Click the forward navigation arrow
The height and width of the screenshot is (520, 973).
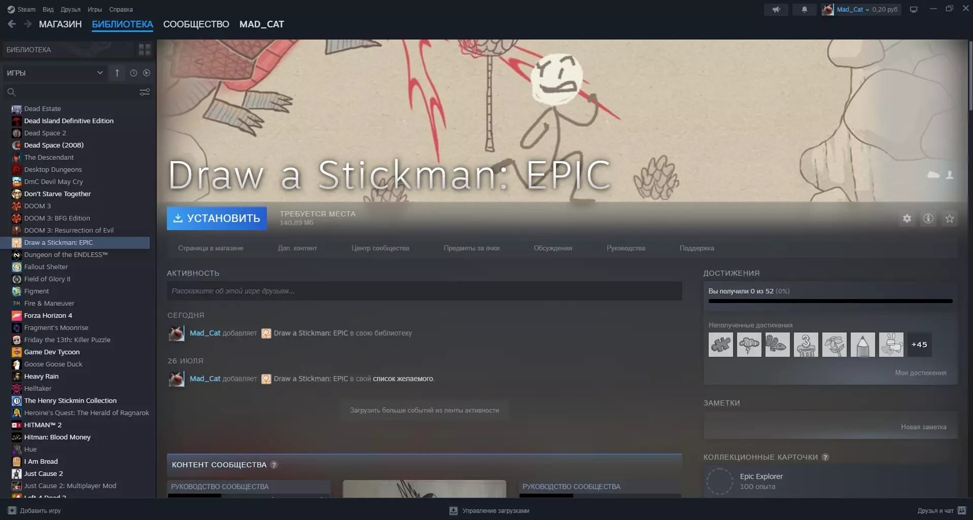click(x=28, y=24)
